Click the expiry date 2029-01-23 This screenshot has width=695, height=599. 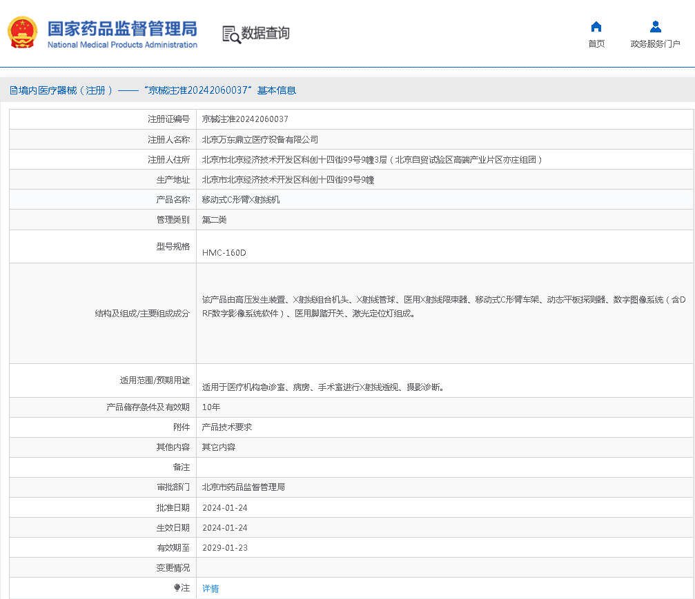pos(224,548)
